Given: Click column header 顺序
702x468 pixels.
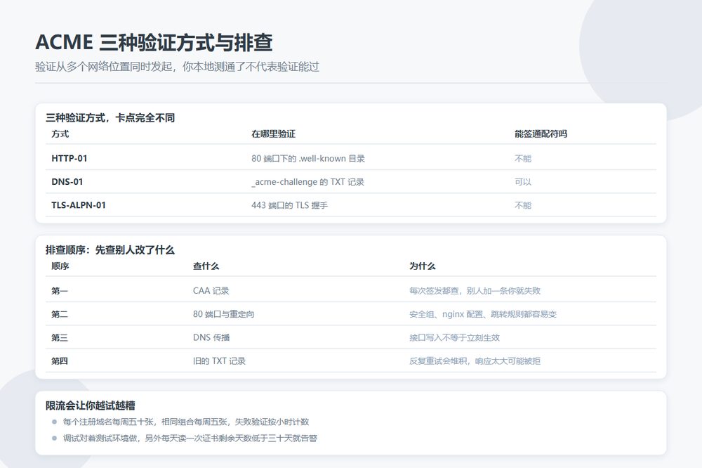Looking at the screenshot, I should [x=60, y=266].
